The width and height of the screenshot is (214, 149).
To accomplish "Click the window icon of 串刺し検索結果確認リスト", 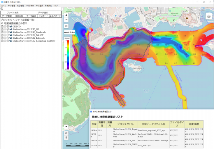I will pos(91,112).
